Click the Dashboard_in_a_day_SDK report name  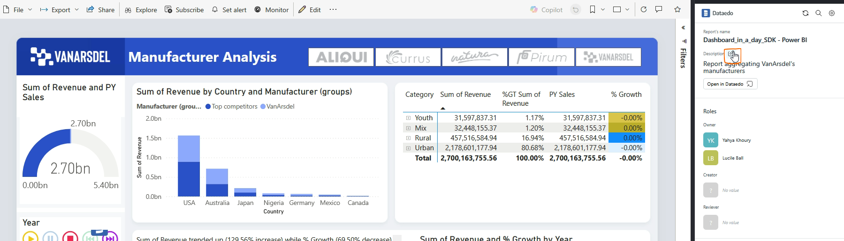pyautogui.click(x=755, y=40)
